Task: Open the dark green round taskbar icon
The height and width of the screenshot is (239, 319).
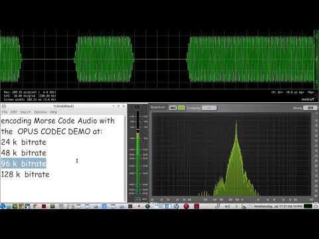Action: [x=148, y=206]
